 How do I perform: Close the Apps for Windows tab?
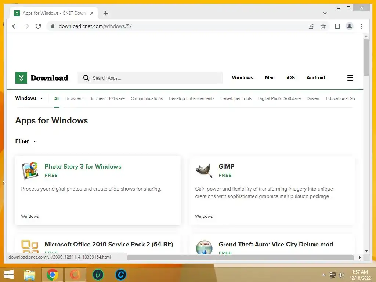[91, 13]
